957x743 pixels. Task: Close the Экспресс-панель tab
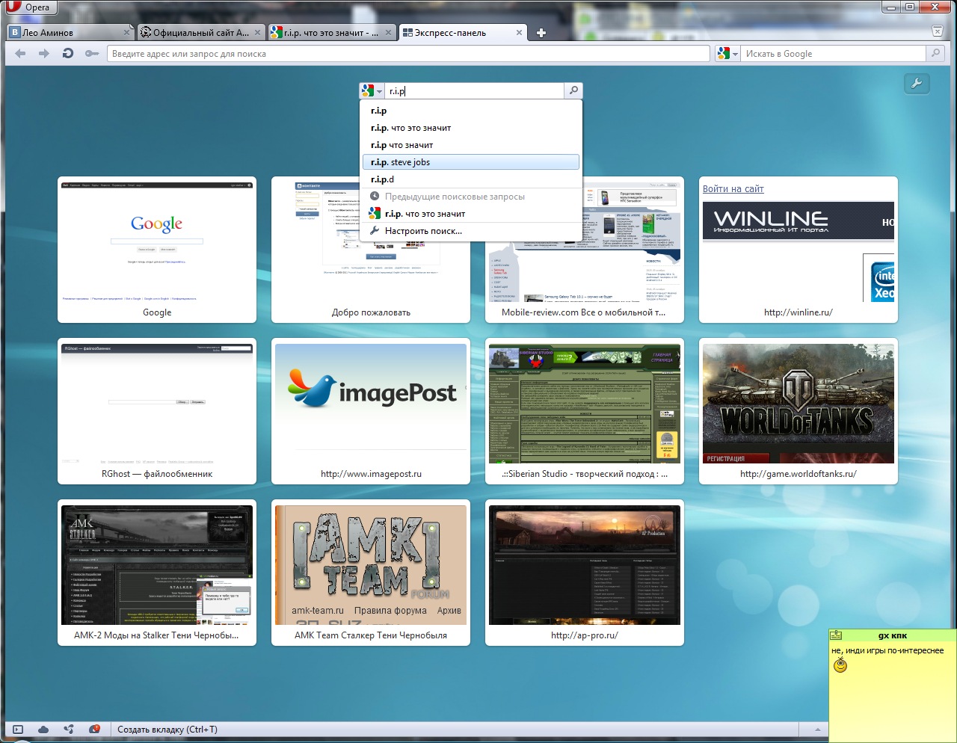click(519, 33)
